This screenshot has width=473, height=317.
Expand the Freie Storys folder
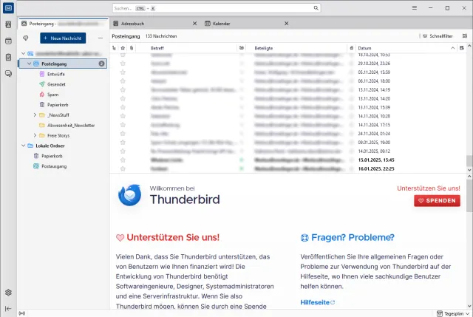(35, 135)
